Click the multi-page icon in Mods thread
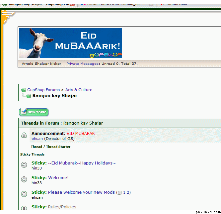This screenshot has width=221, height=214. [119, 192]
